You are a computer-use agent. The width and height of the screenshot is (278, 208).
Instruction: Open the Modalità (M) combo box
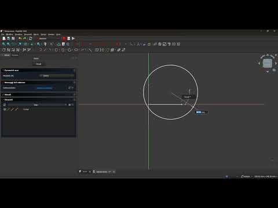[x=57, y=76]
